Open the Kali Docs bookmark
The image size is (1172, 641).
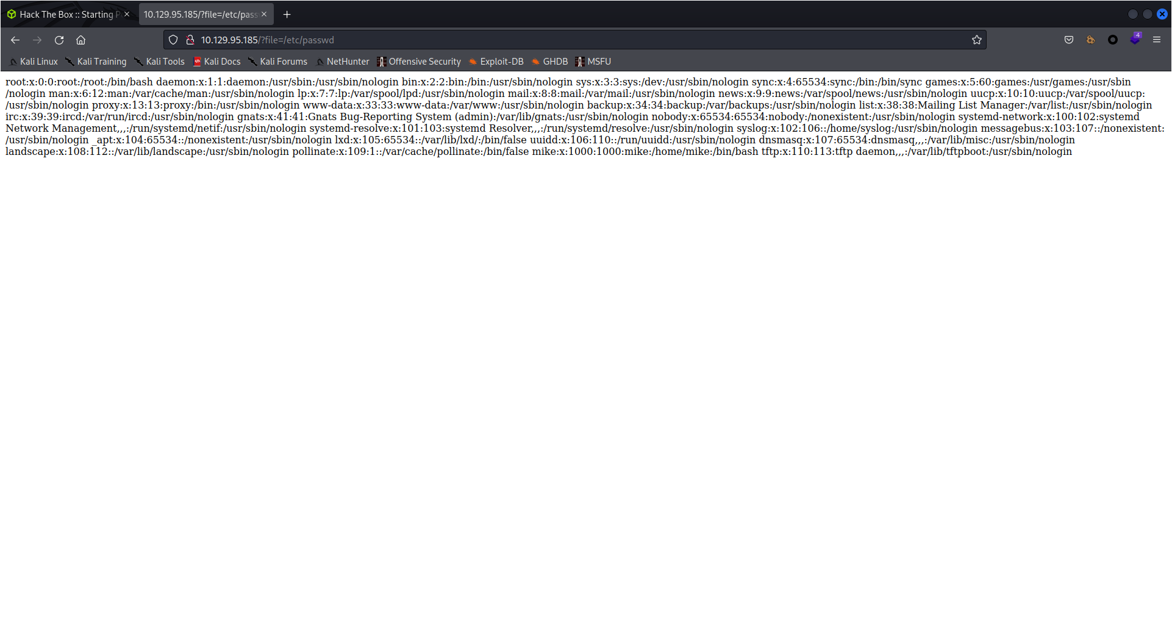pyautogui.click(x=217, y=62)
